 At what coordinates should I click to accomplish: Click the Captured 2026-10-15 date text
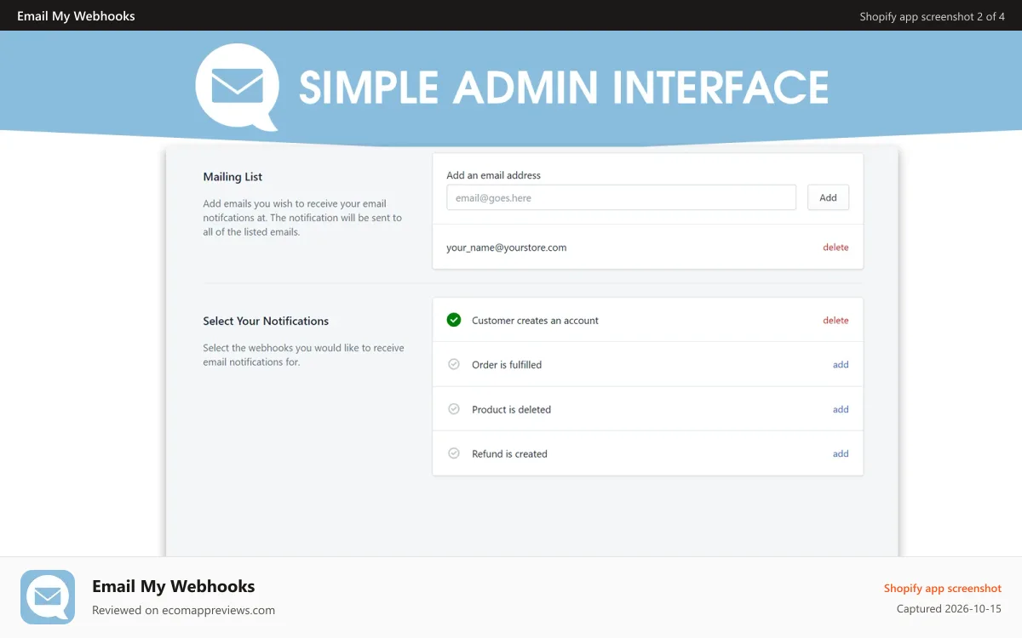[949, 609]
